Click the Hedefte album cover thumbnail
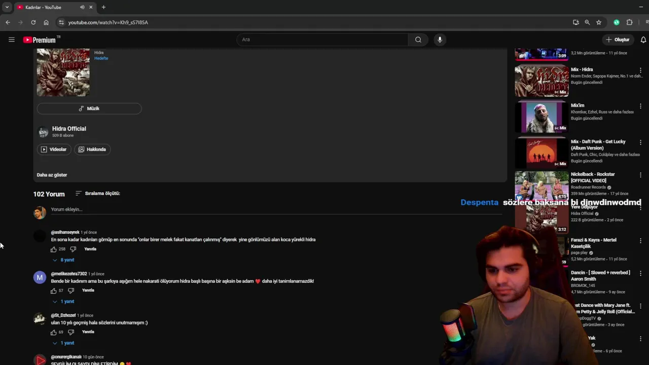The image size is (649, 365). pos(63,72)
